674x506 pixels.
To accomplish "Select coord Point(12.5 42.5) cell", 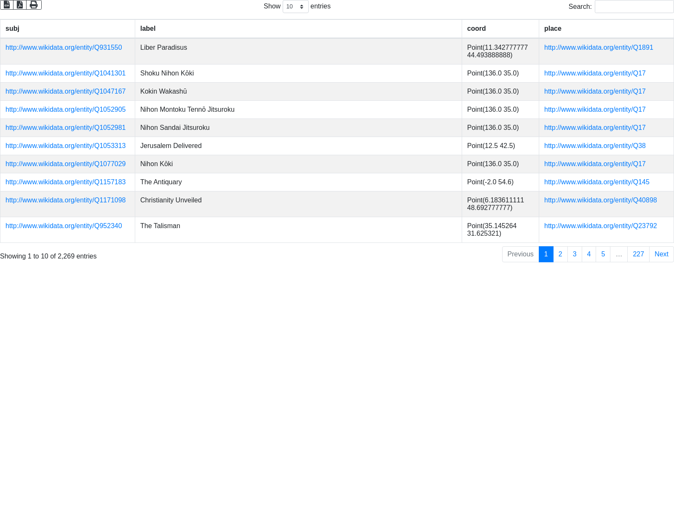I will [500, 146].
